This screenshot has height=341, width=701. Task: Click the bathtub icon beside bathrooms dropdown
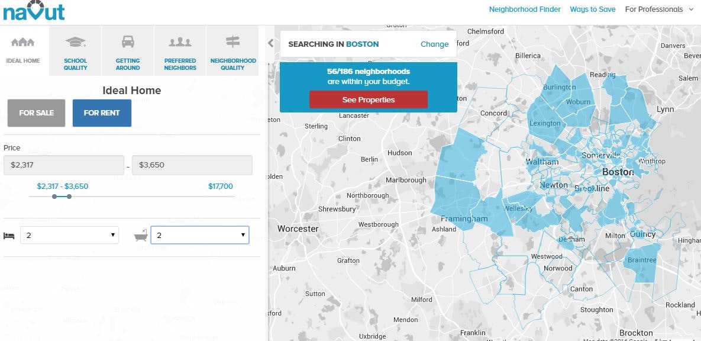coord(141,234)
